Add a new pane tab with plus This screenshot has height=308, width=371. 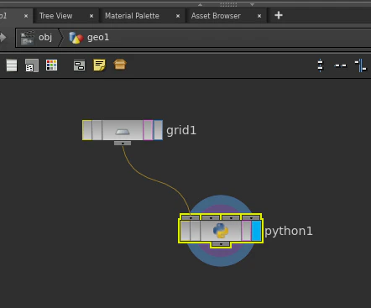coord(279,15)
